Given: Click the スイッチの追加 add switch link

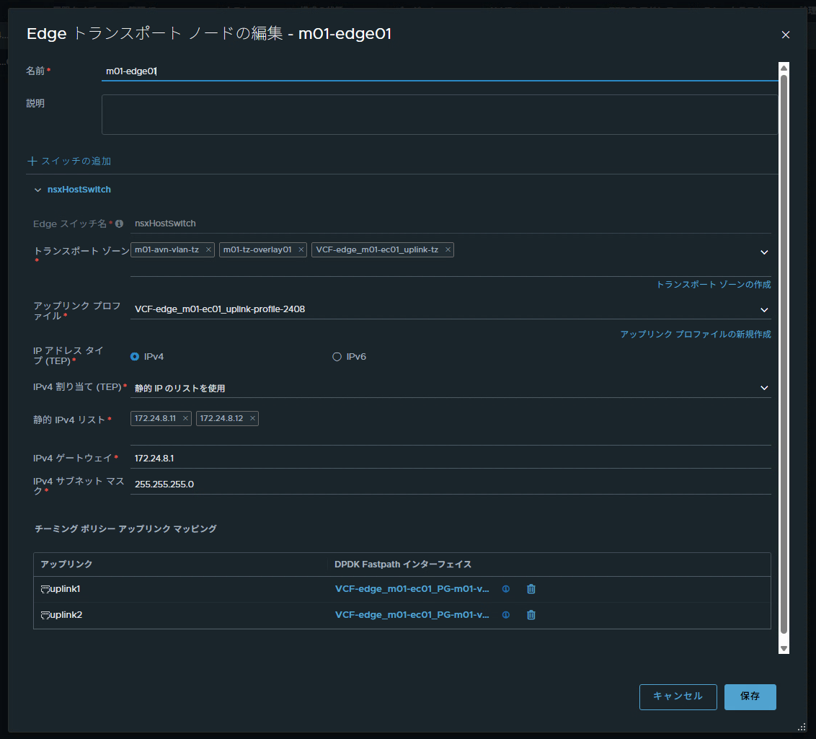Looking at the screenshot, I should pos(69,161).
